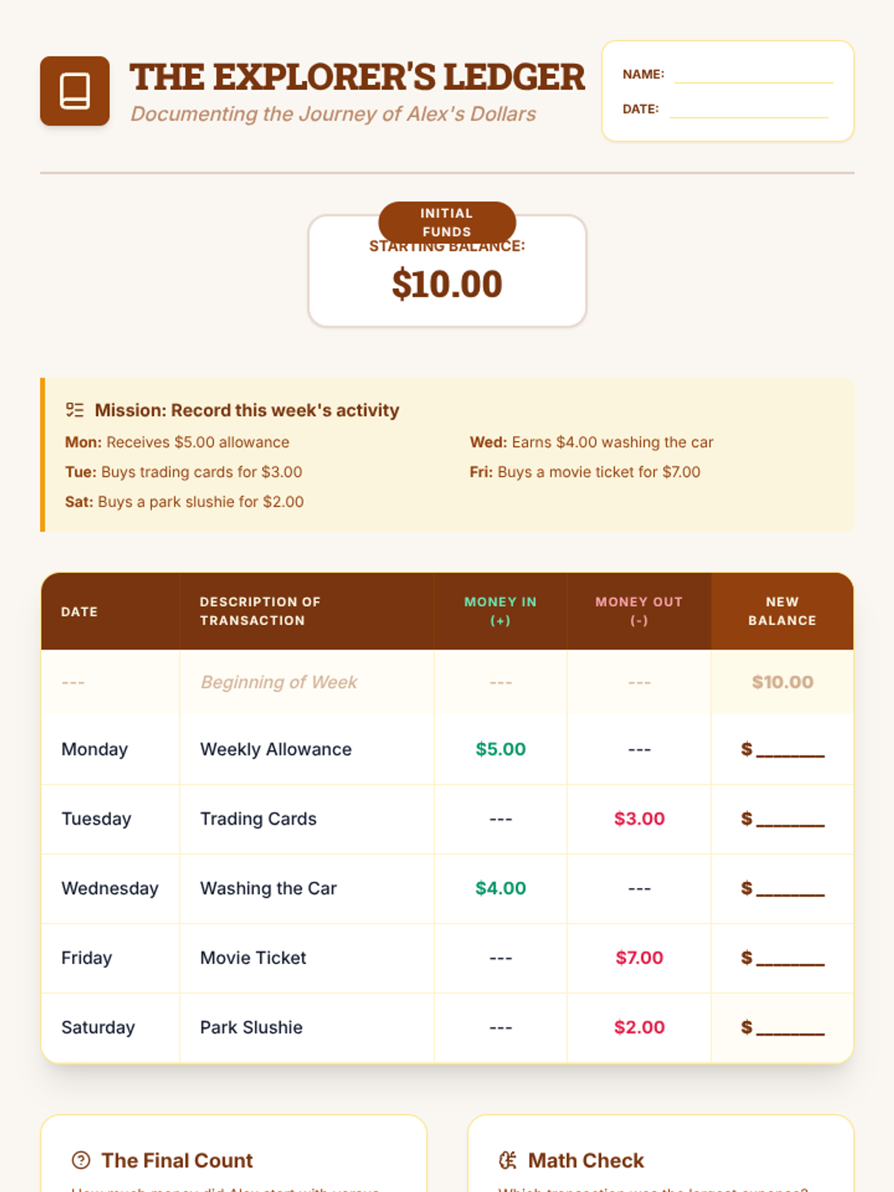Click the New Balance column header
Viewport: 894px width, 1192px height.
782,611
